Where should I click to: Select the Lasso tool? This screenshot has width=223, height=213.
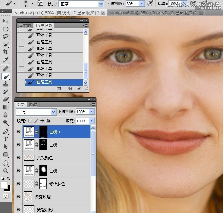tap(6, 37)
